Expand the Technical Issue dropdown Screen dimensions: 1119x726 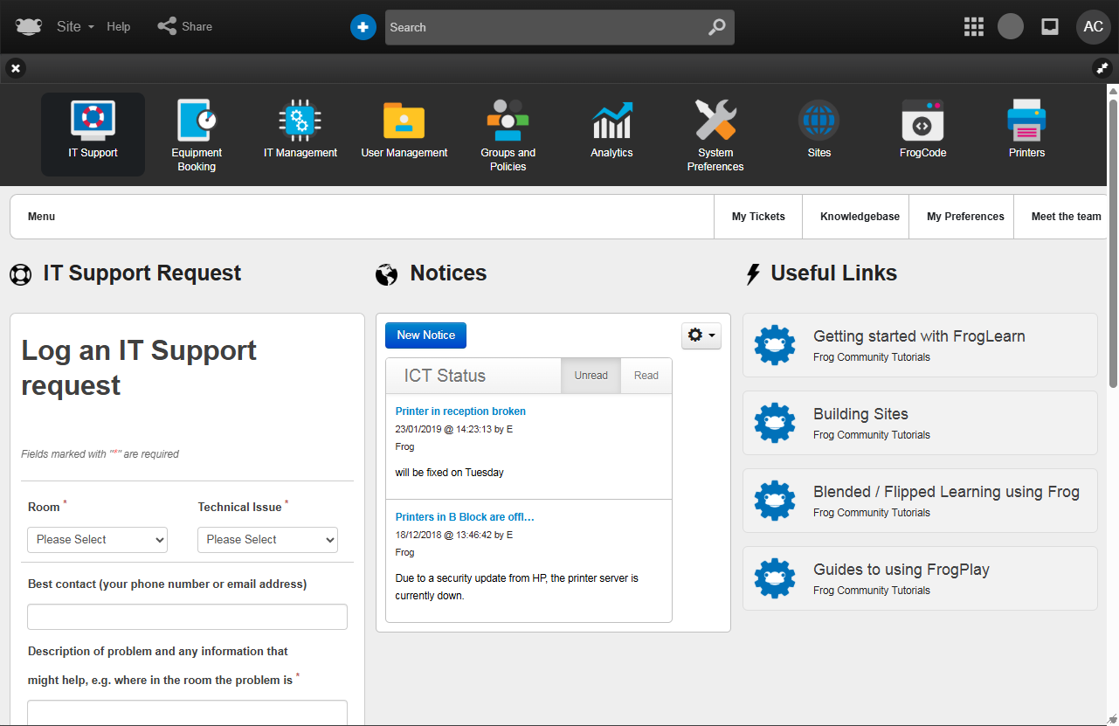tap(267, 540)
